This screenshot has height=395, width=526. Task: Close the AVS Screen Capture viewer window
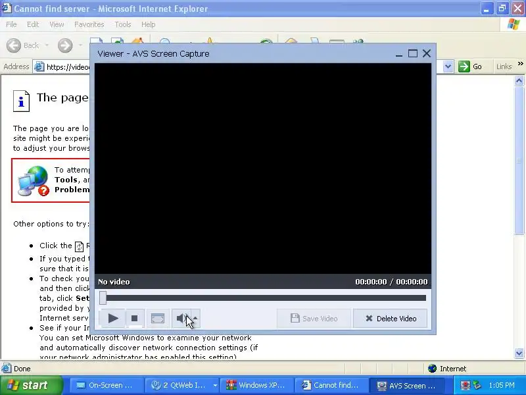point(427,53)
